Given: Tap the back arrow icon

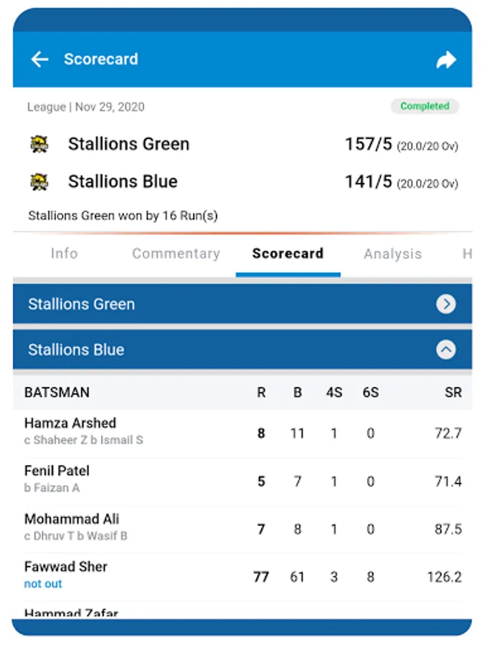Looking at the screenshot, I should [x=39, y=59].
